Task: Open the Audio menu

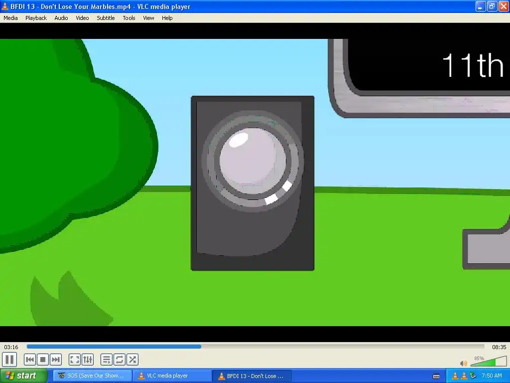Action: tap(61, 18)
